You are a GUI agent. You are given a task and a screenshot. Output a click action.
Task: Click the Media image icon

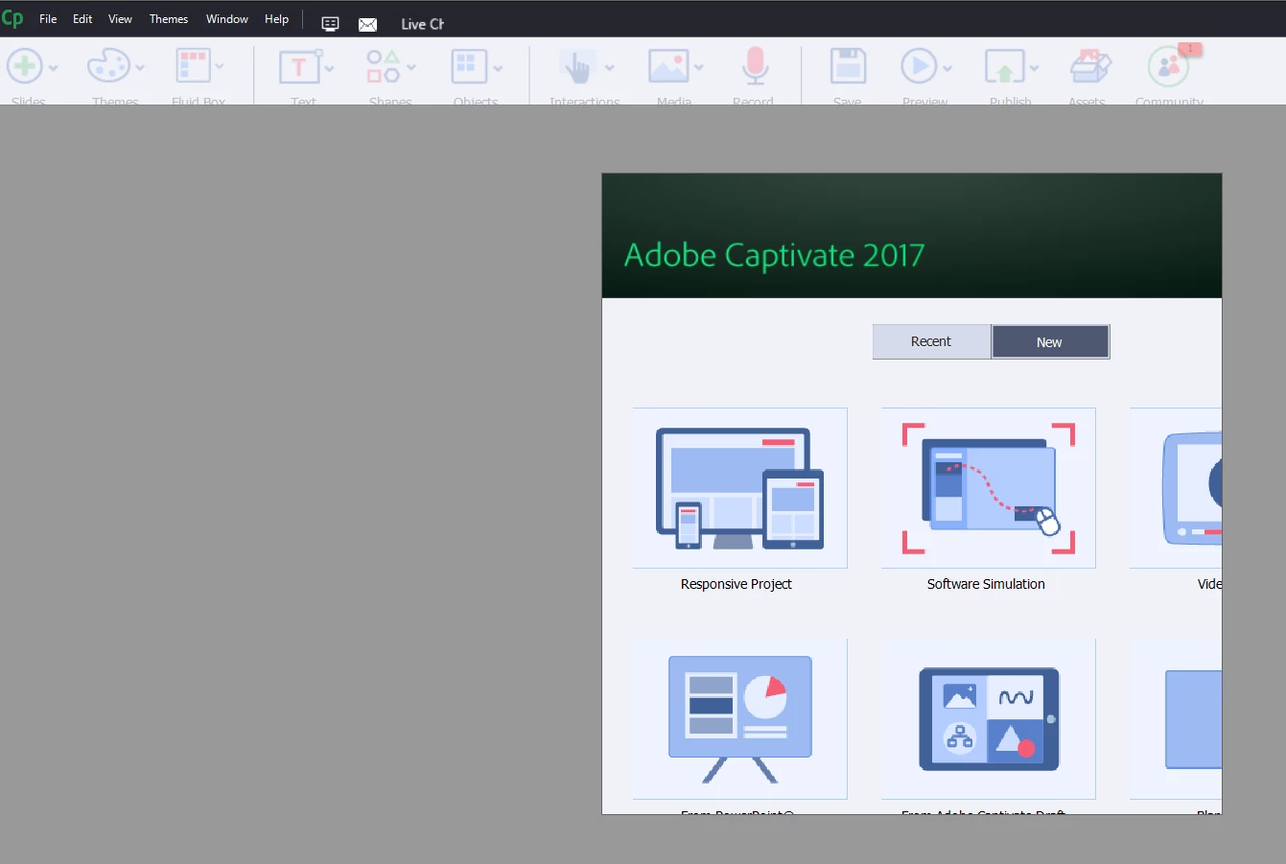pos(668,67)
